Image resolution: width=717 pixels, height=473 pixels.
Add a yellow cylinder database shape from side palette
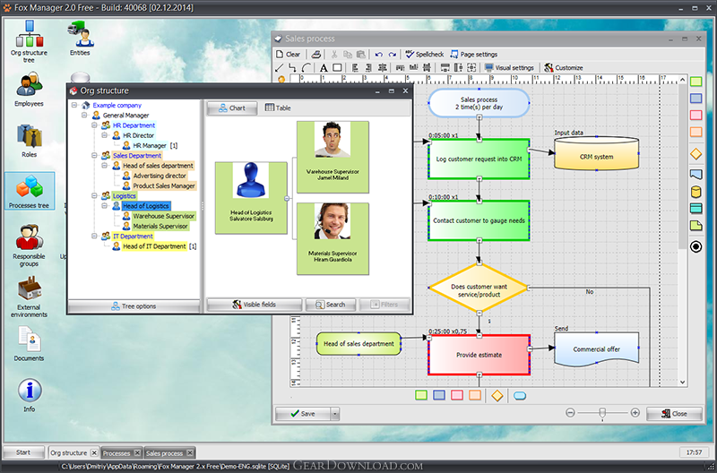pyautogui.click(x=696, y=192)
